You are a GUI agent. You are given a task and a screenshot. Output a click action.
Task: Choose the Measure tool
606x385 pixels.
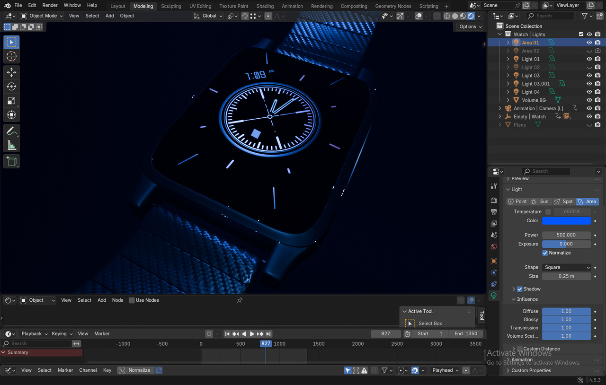11,145
